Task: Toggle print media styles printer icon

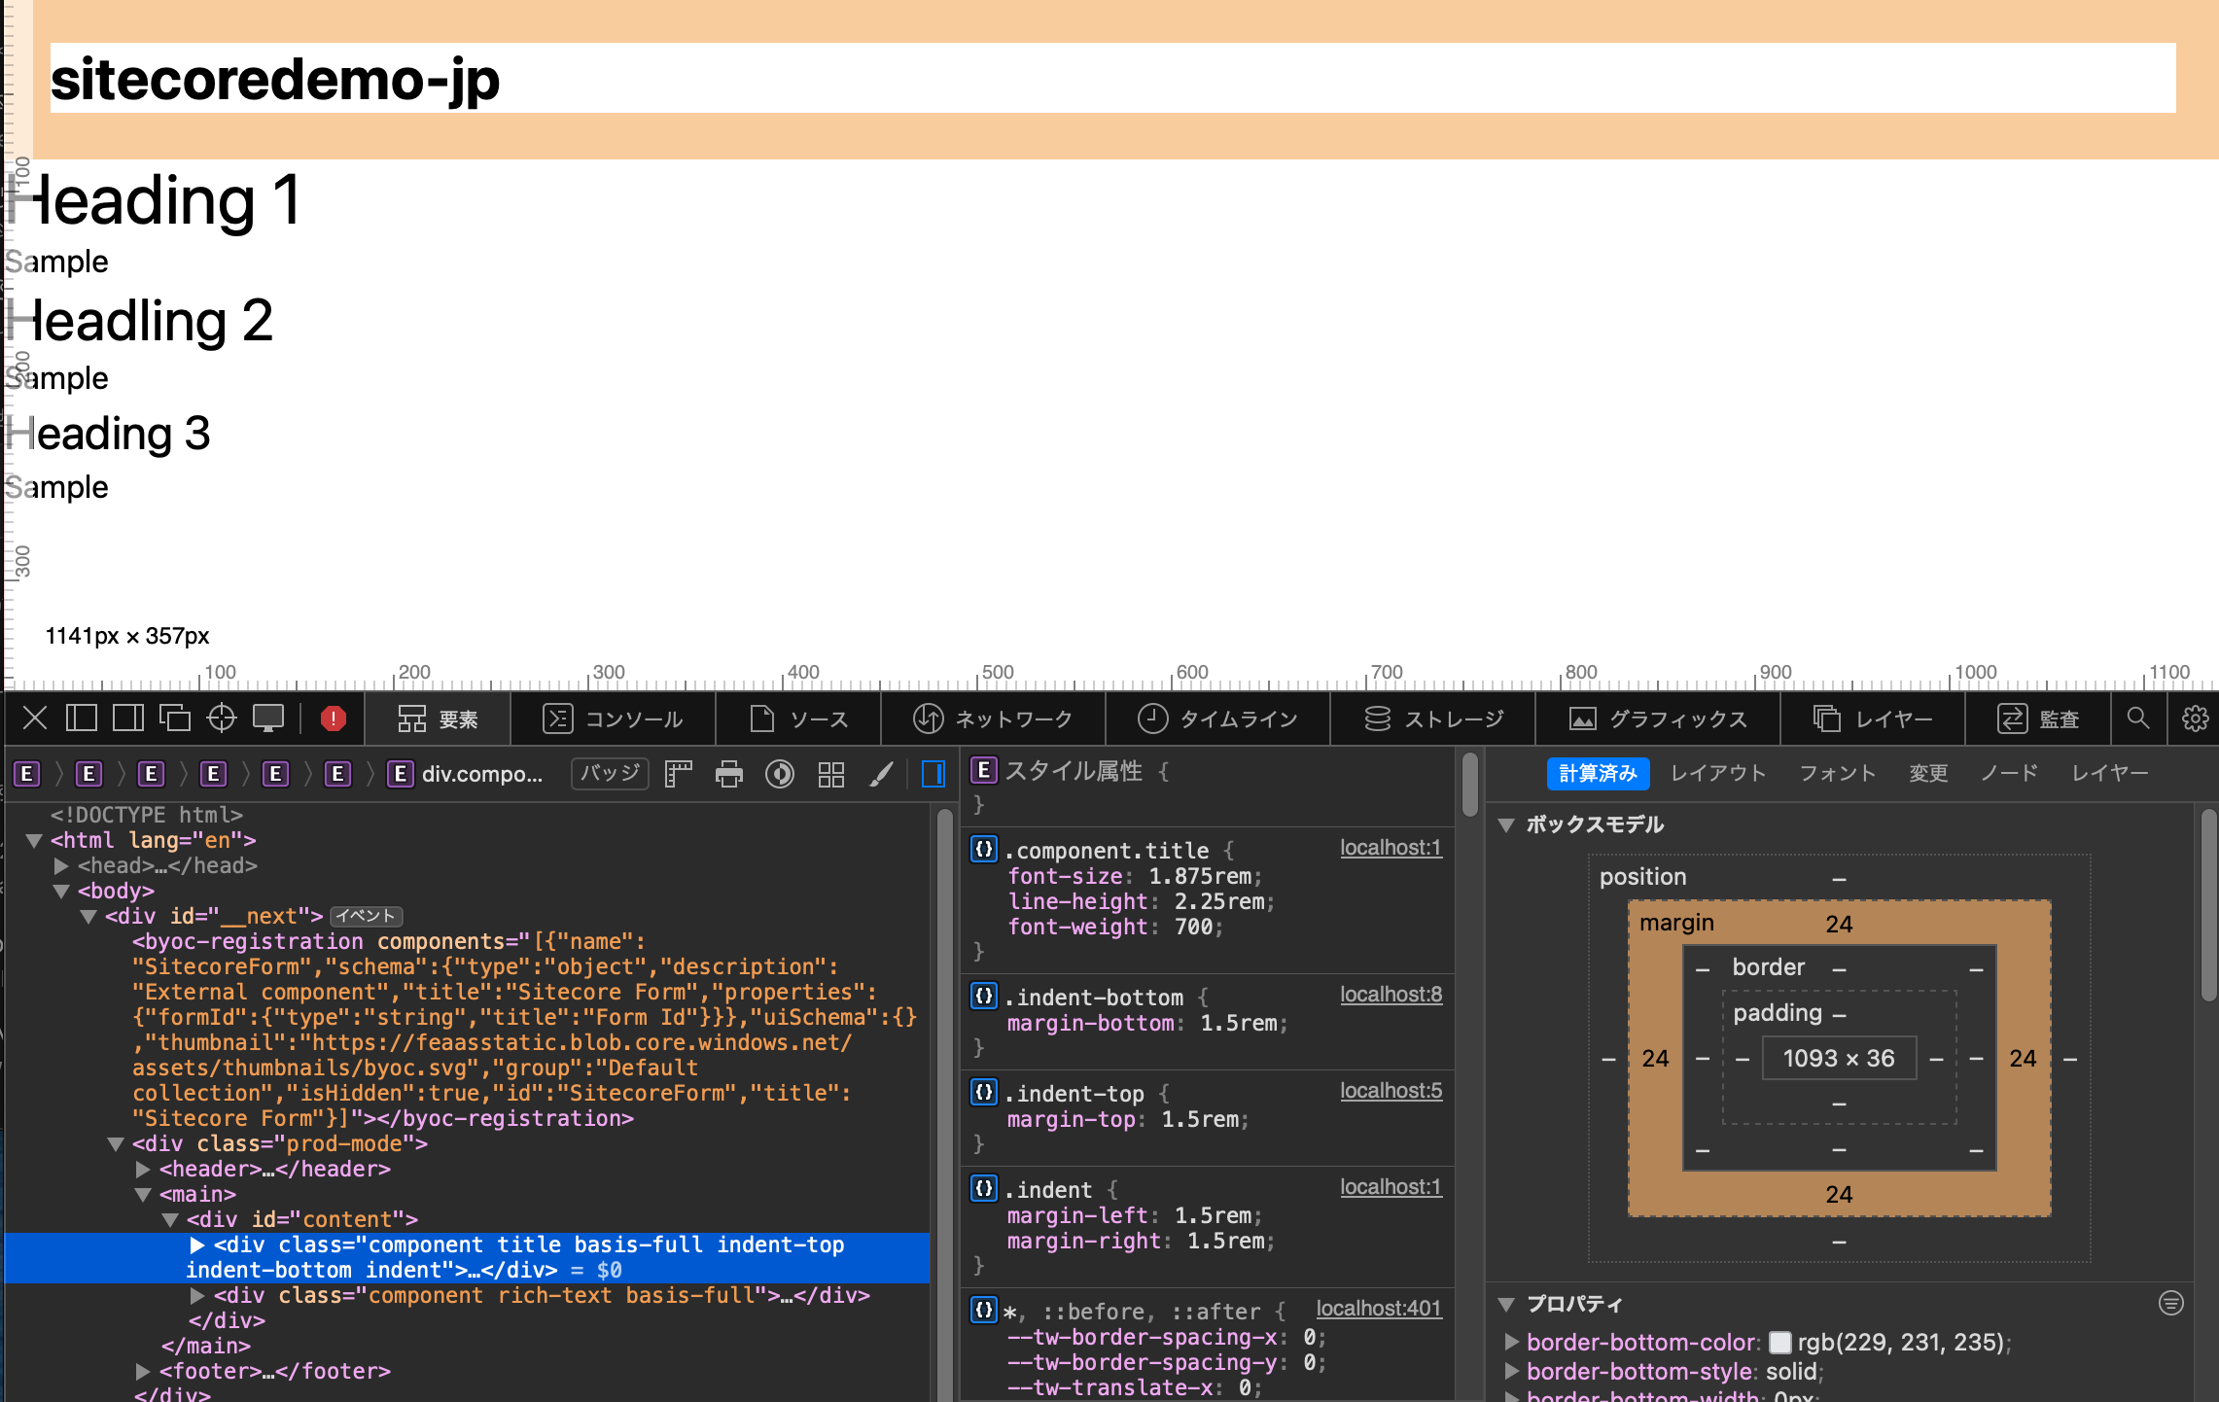Action: (728, 774)
